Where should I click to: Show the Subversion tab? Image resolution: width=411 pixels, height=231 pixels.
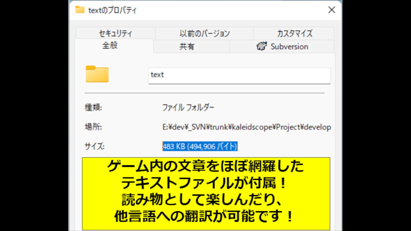(289, 47)
